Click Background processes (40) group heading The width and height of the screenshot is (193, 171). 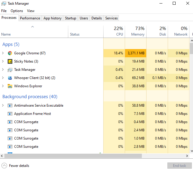[x=30, y=97]
